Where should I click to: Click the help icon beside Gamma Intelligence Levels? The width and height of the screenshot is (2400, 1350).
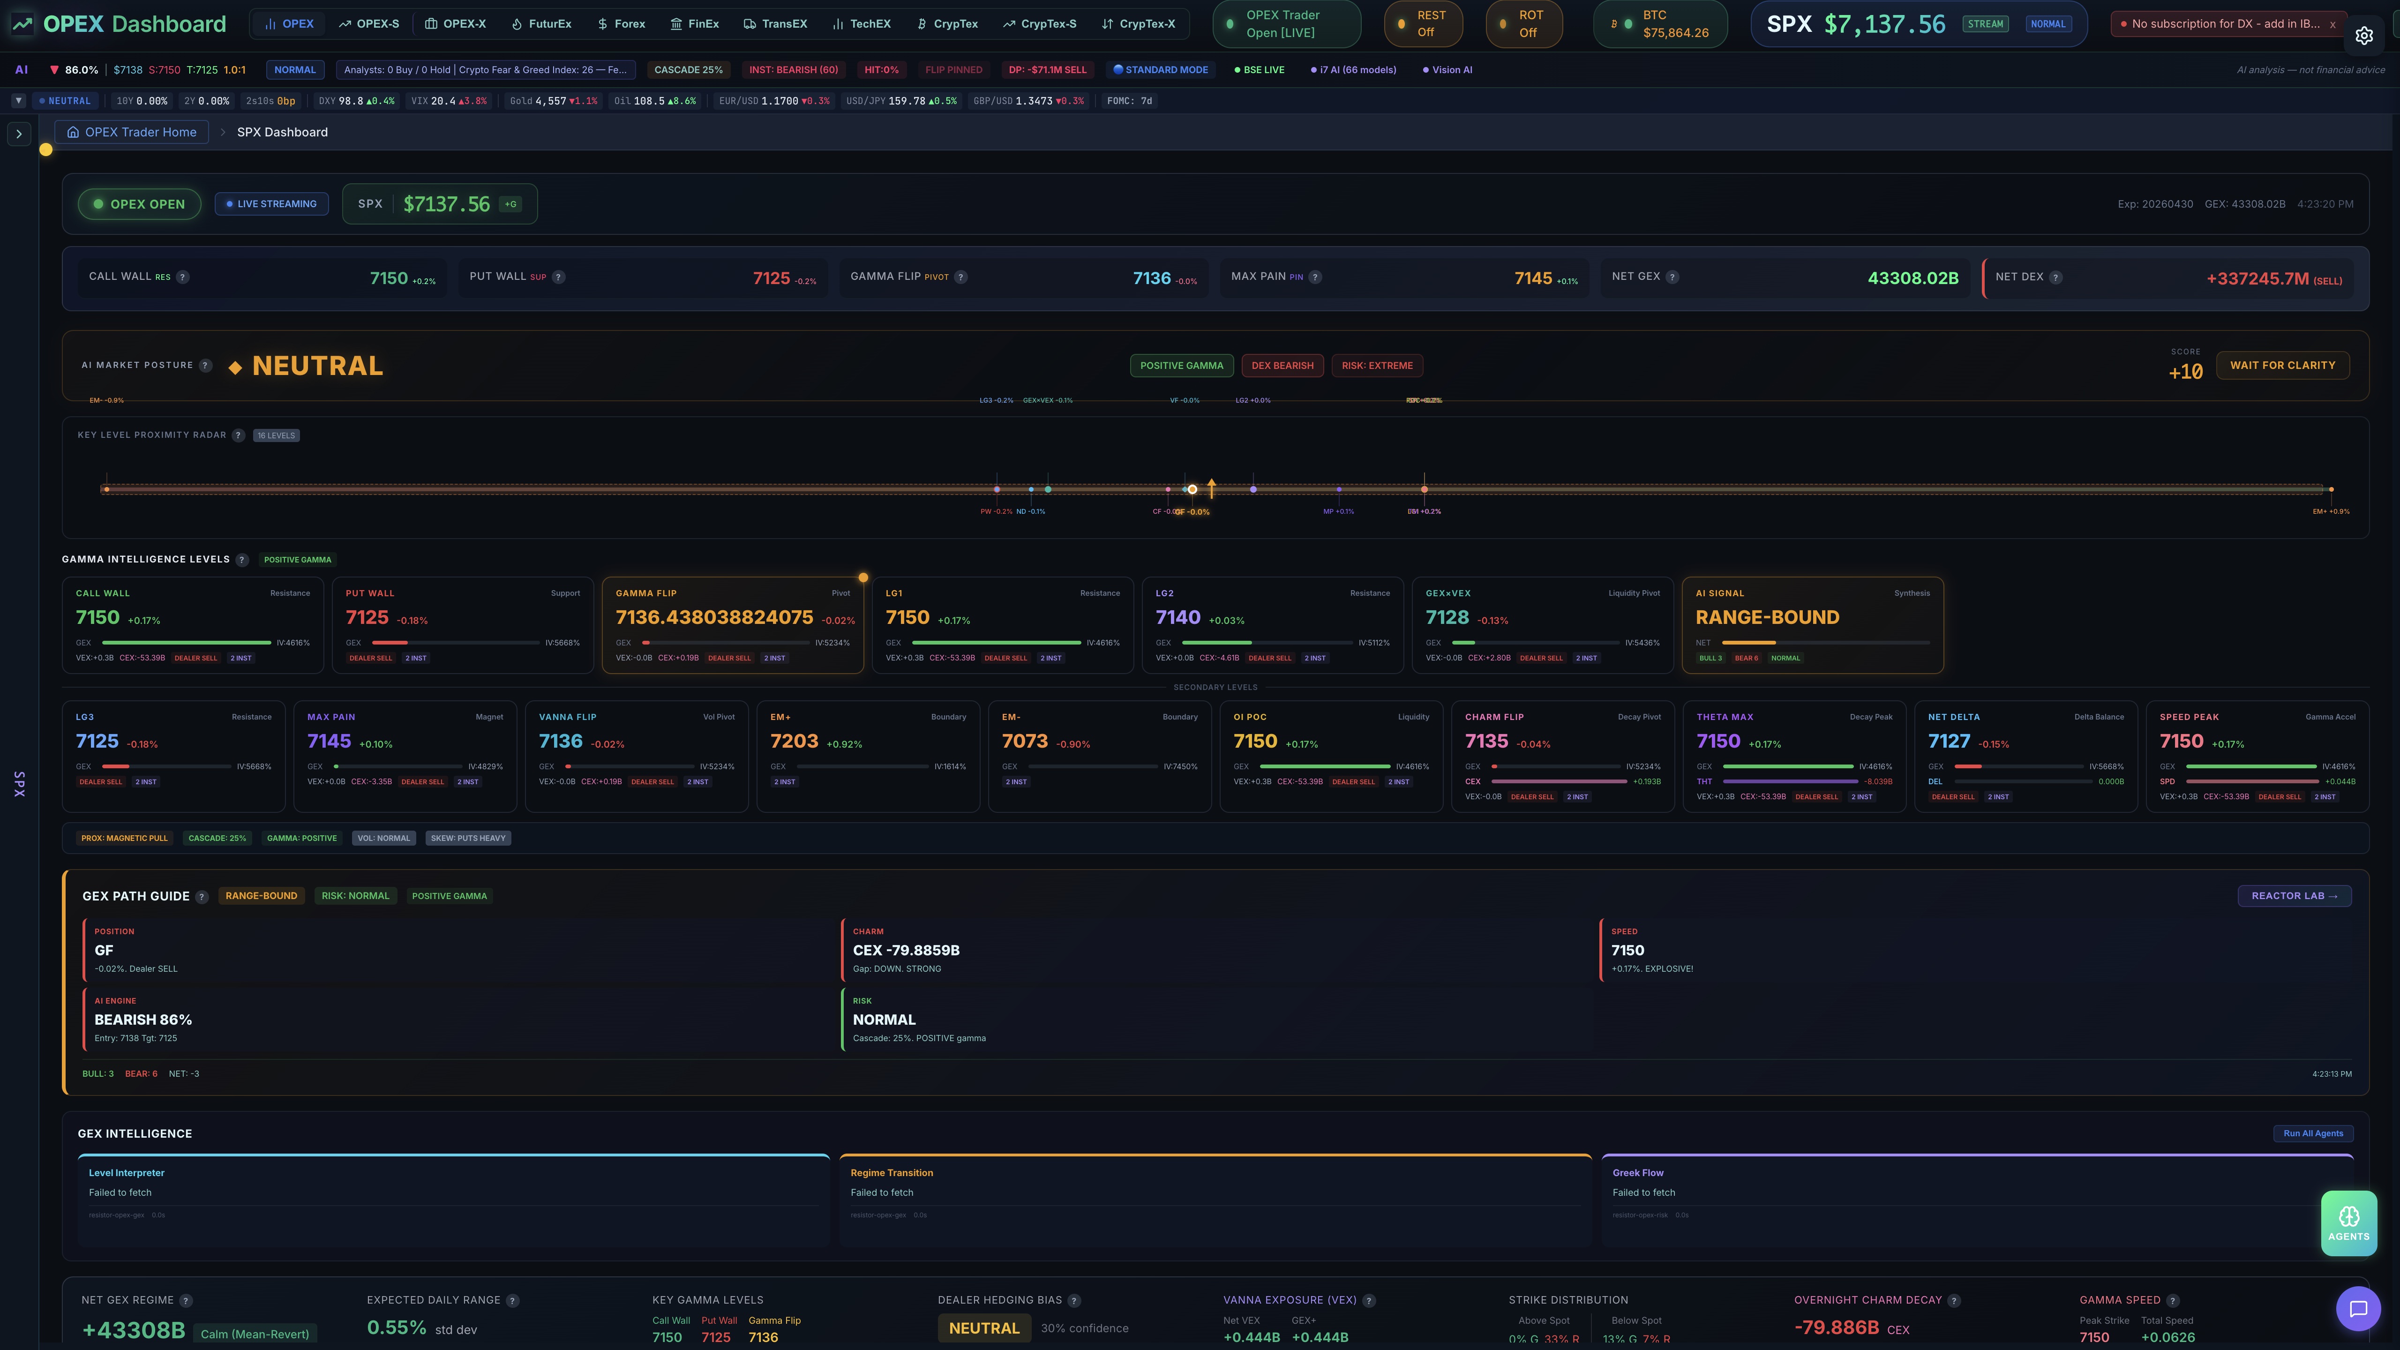click(242, 560)
